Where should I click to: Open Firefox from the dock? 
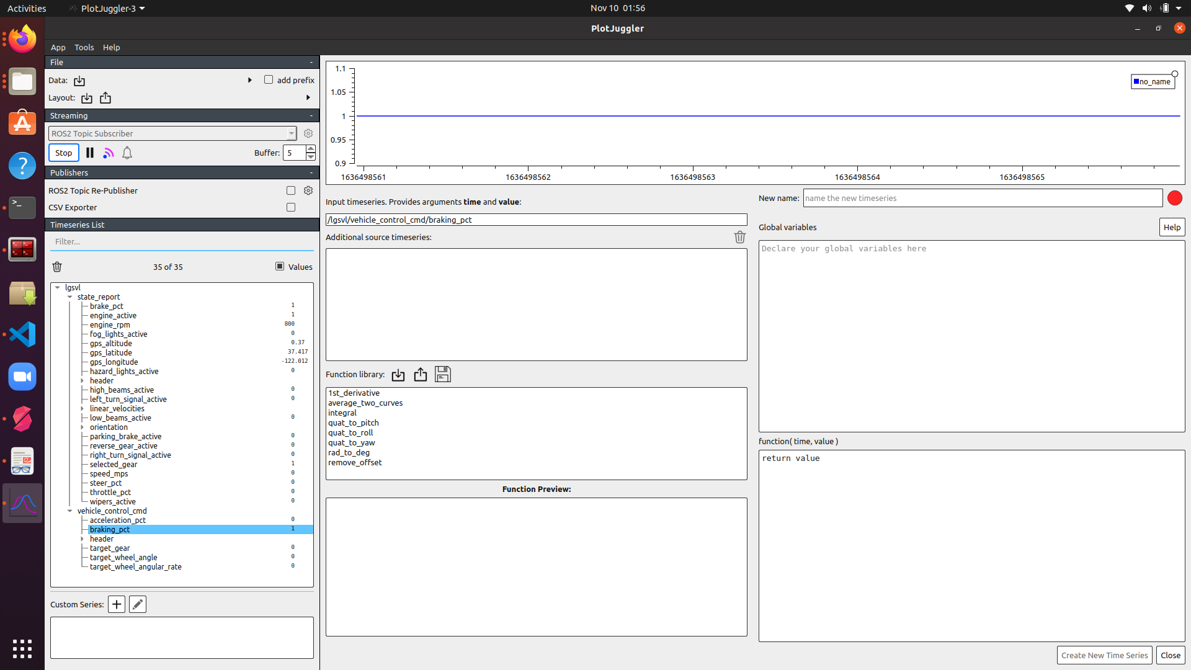tap(22, 39)
